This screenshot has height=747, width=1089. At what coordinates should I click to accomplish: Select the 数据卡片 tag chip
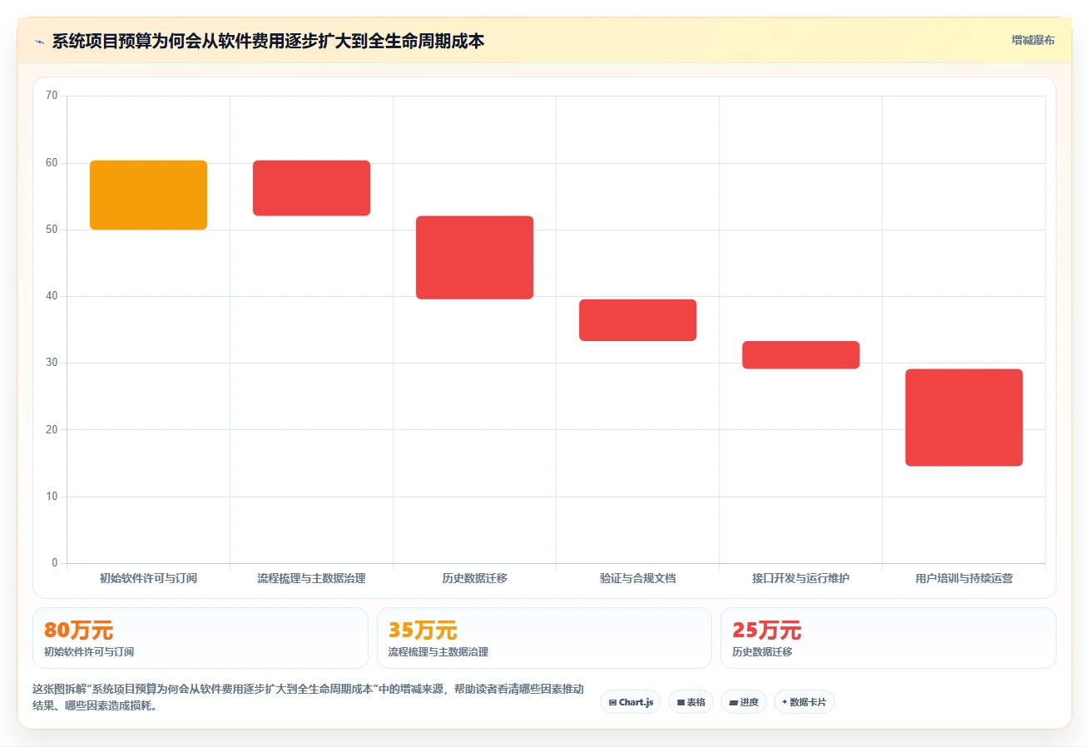pos(804,702)
